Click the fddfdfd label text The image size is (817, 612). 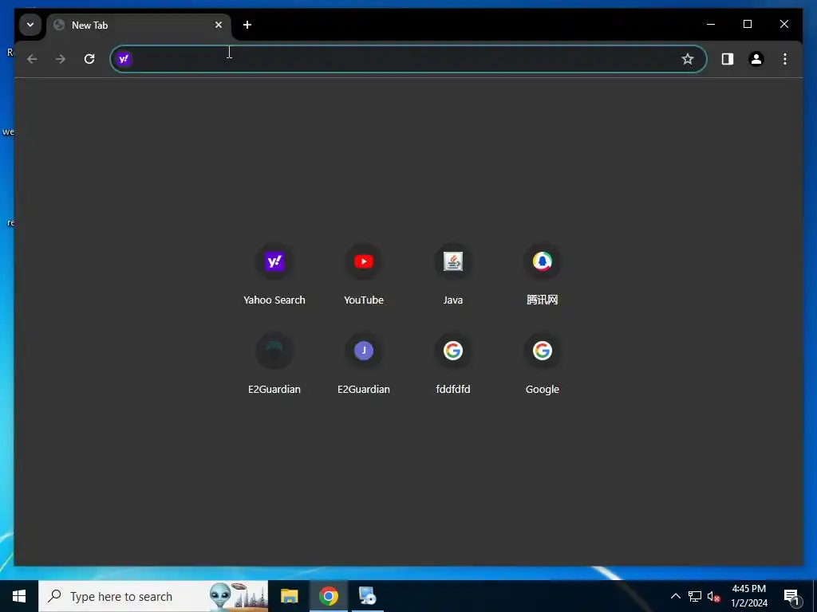click(453, 389)
